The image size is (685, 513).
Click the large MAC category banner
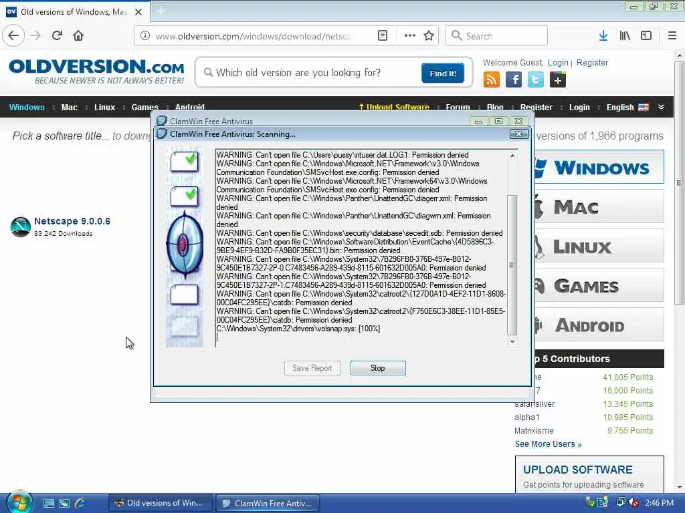599,206
